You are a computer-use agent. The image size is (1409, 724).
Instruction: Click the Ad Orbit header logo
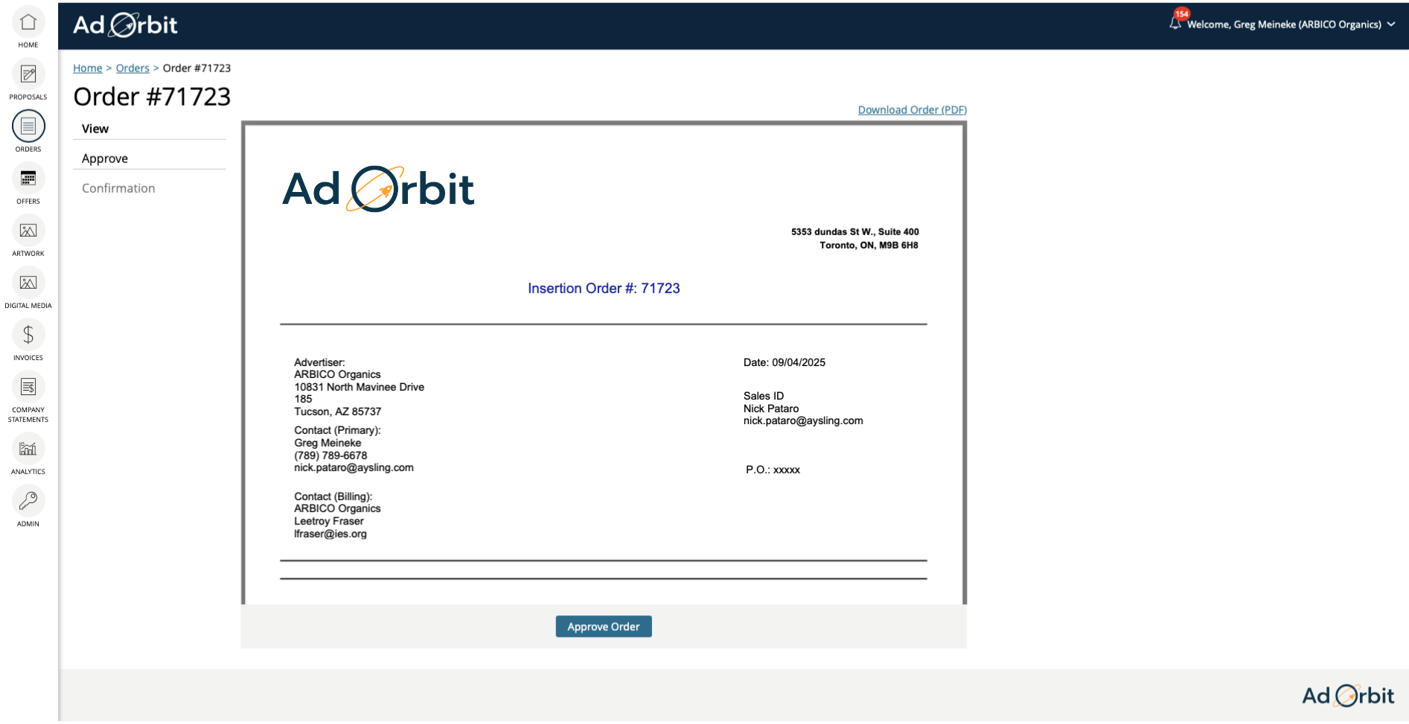point(125,25)
